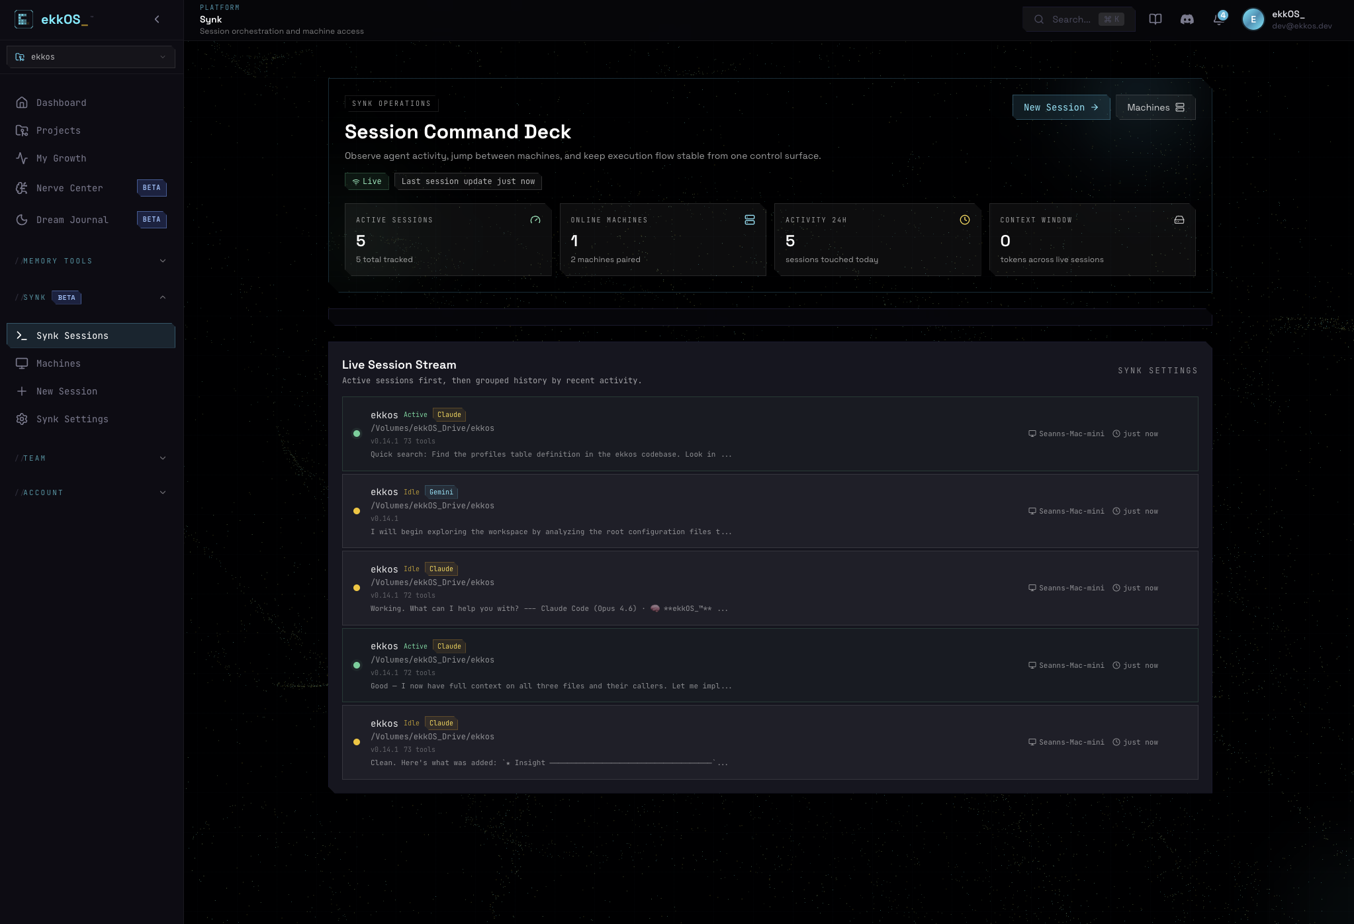Open the notifications bell
This screenshot has height=924, width=1354.
point(1218,19)
